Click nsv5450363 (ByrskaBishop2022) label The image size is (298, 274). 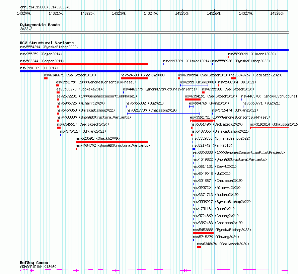(86, 110)
